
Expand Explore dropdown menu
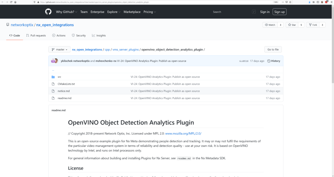click(x=114, y=12)
